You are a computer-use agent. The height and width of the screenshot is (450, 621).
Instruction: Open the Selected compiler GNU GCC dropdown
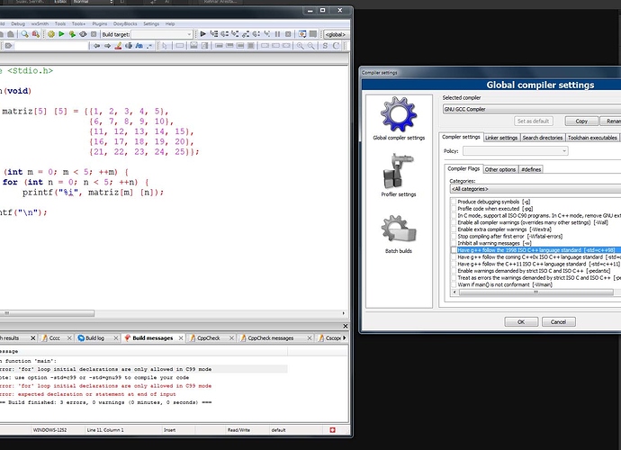pyautogui.click(x=532, y=109)
